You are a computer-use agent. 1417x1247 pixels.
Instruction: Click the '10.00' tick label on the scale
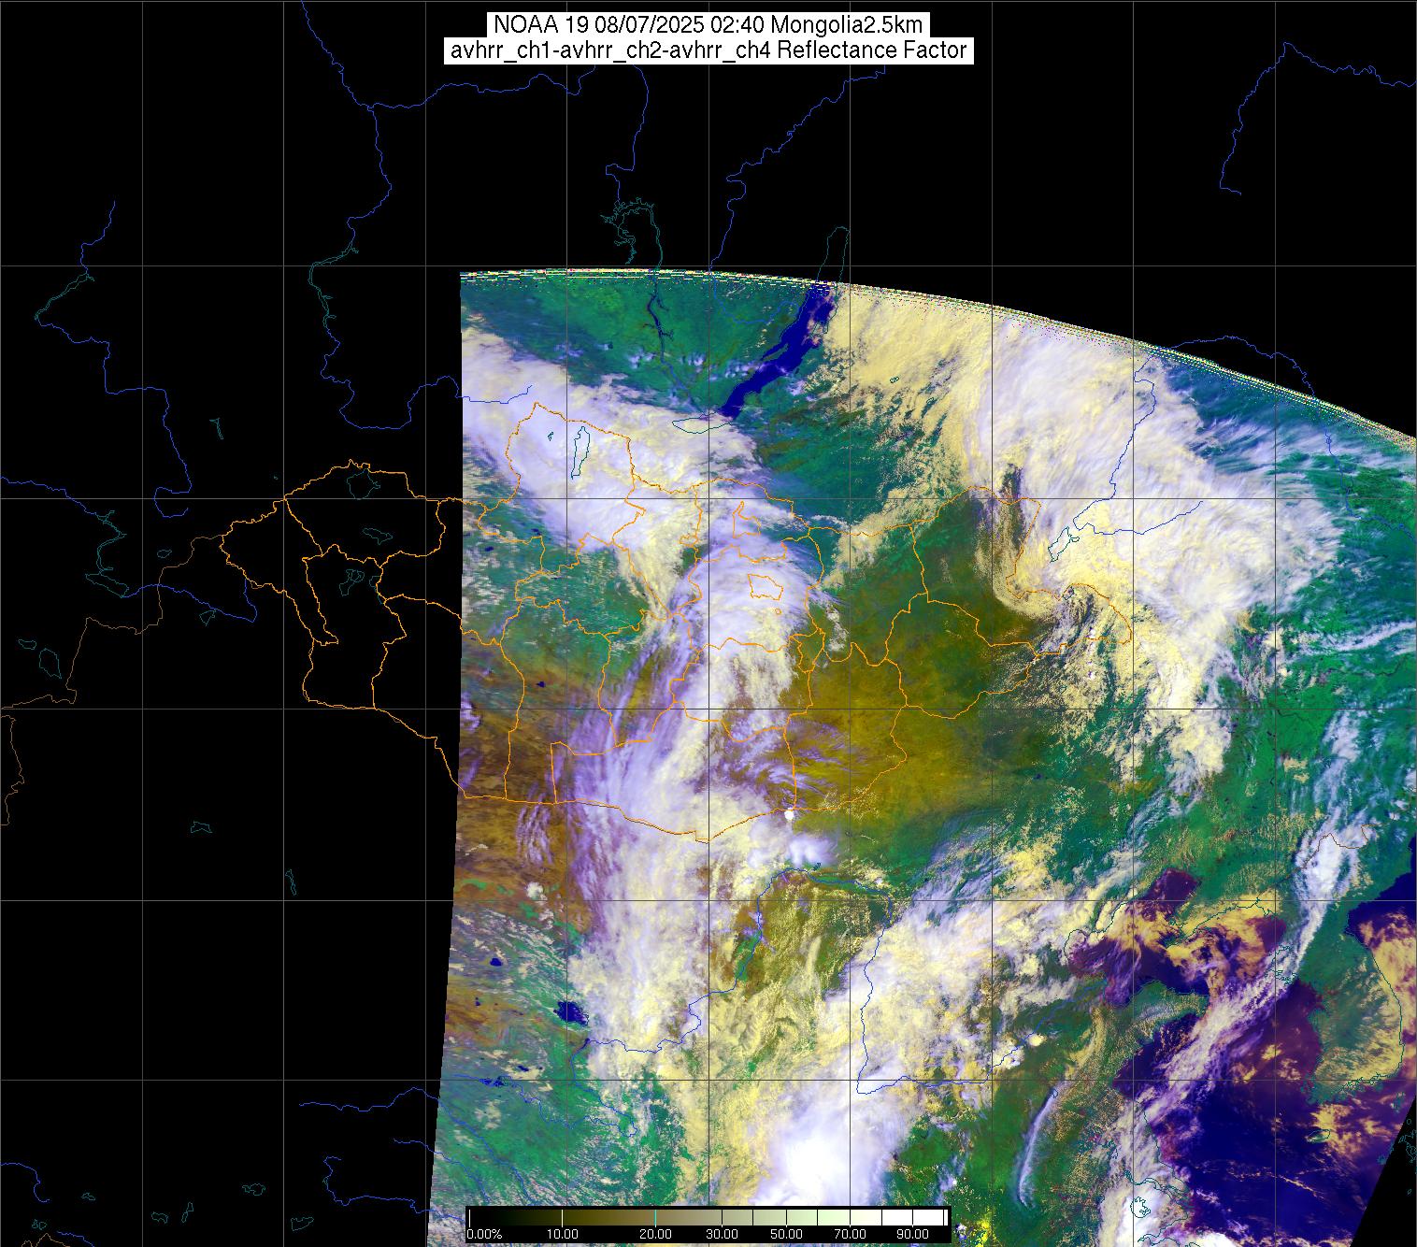click(563, 1235)
